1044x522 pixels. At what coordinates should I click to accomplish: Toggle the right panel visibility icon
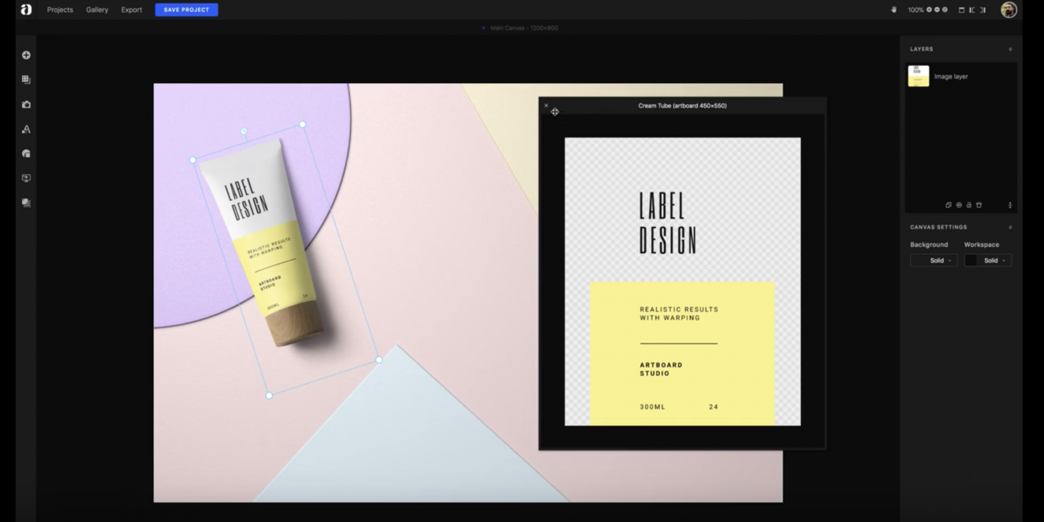click(x=983, y=10)
